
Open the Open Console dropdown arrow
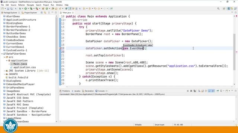[x=229, y=91]
